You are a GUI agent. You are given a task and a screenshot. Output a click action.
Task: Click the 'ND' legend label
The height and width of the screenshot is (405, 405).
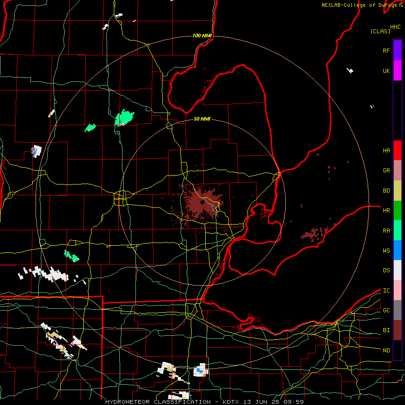(x=386, y=350)
